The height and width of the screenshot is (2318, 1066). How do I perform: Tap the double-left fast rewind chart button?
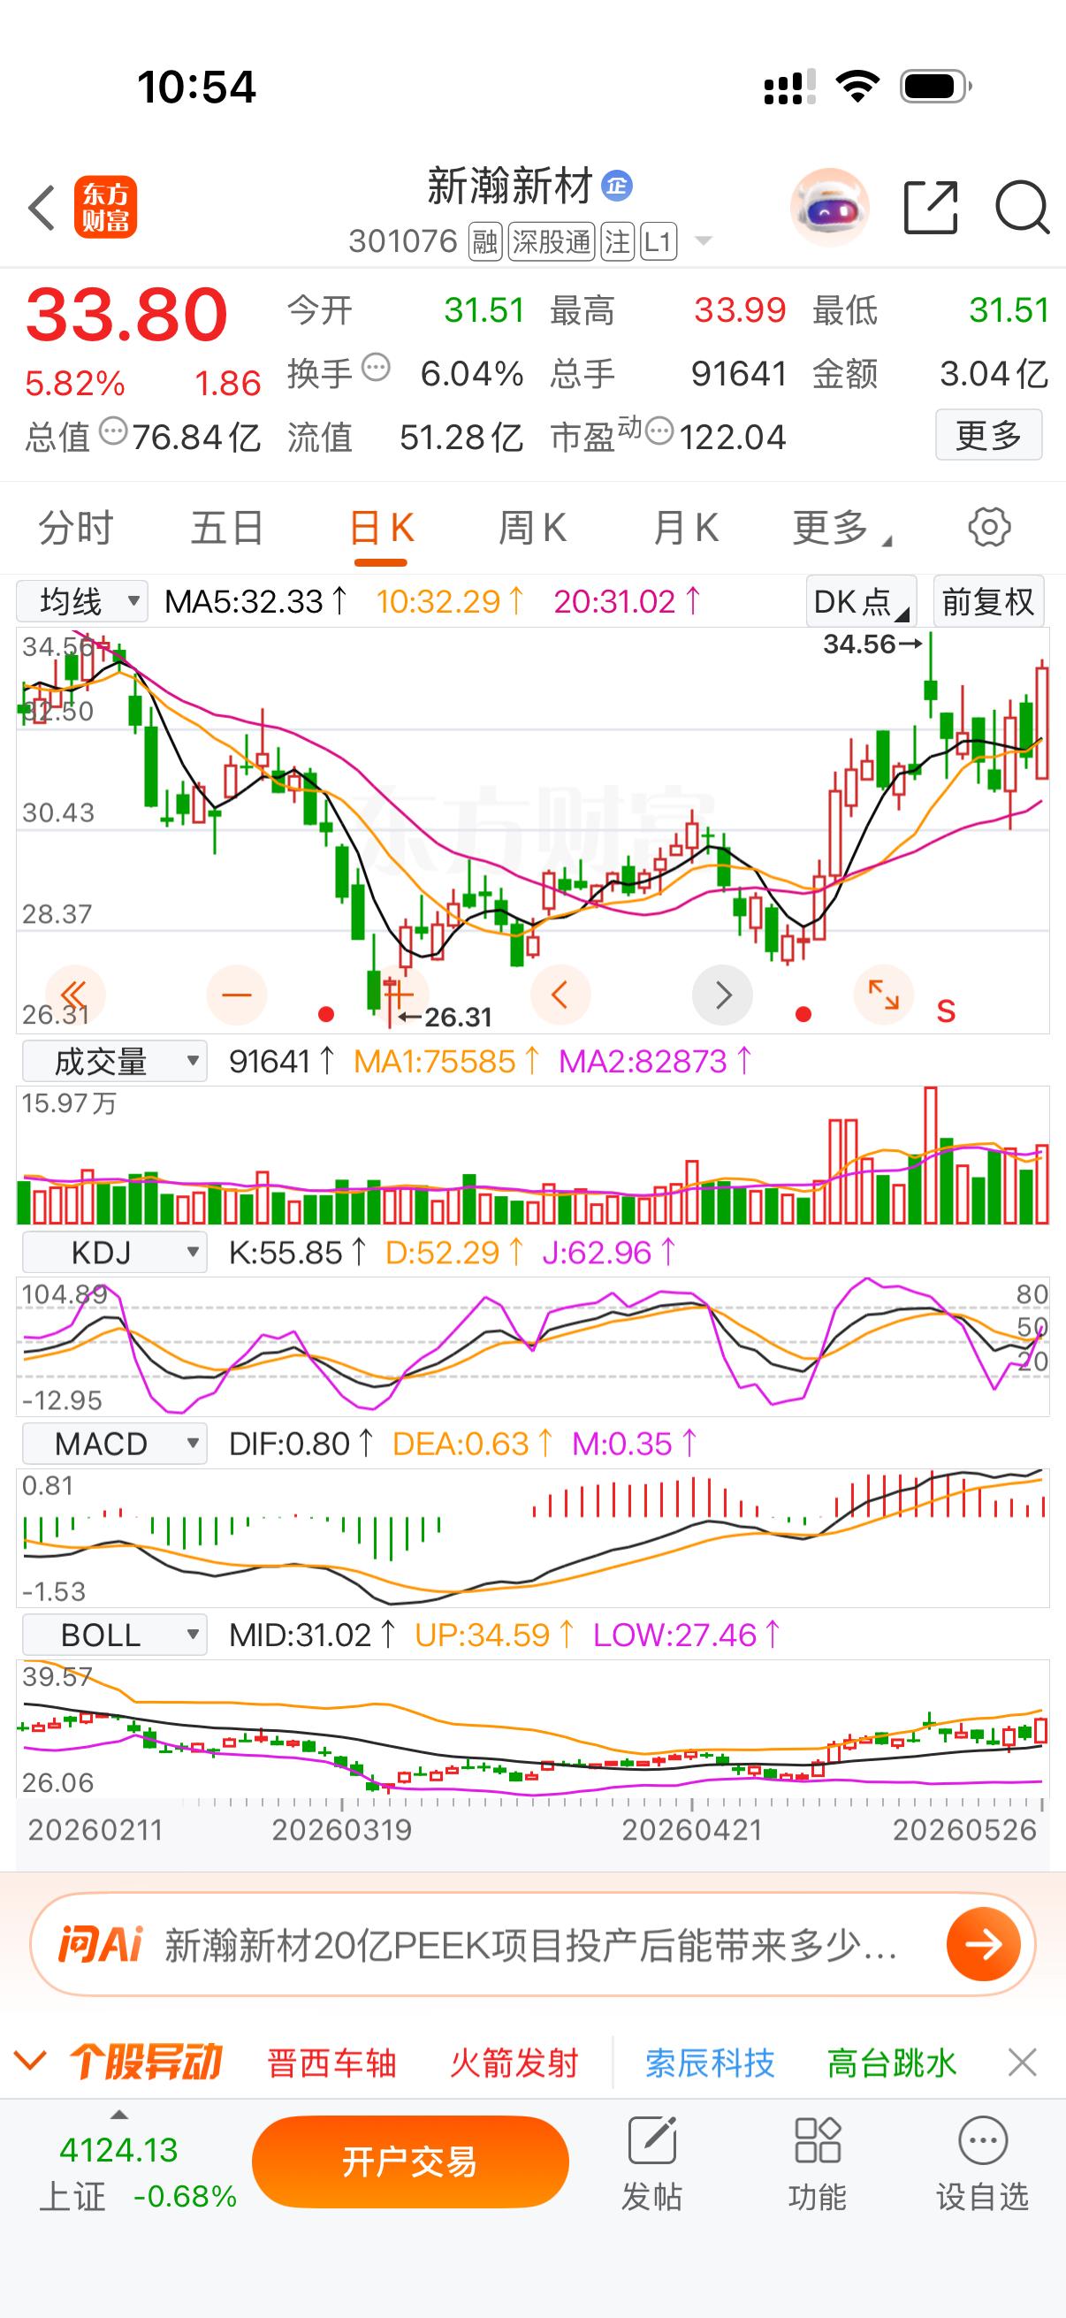point(74,995)
